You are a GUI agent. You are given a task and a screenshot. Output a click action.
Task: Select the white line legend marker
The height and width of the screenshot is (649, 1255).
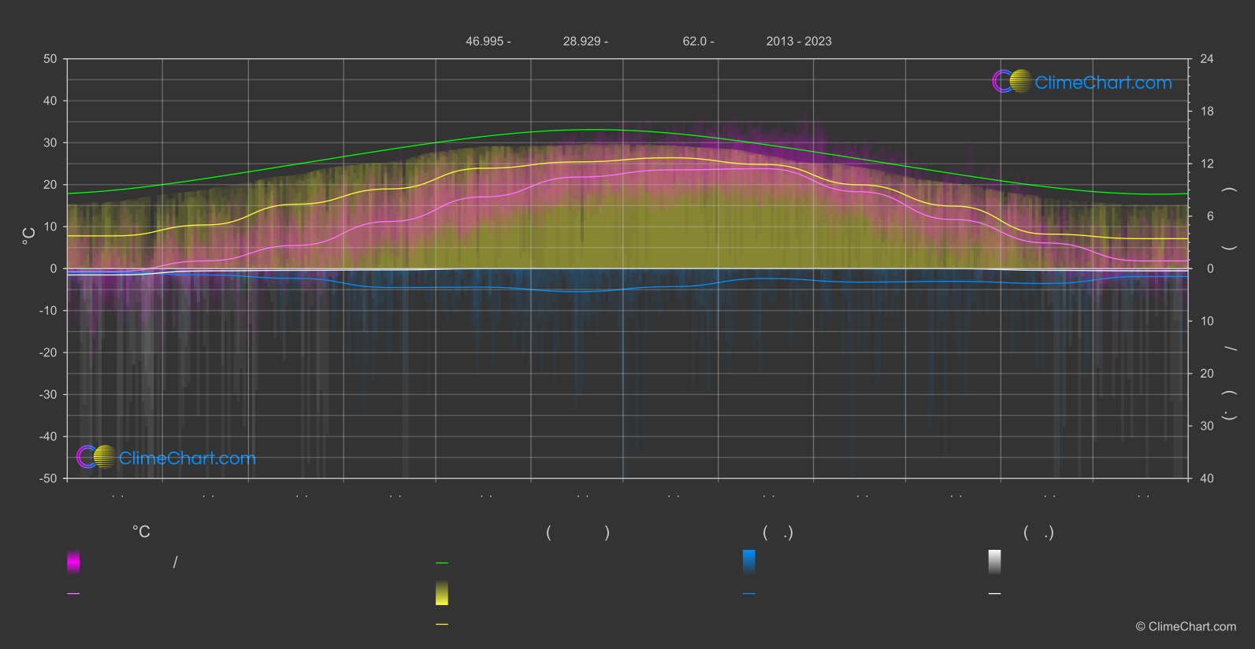pyautogui.click(x=995, y=594)
